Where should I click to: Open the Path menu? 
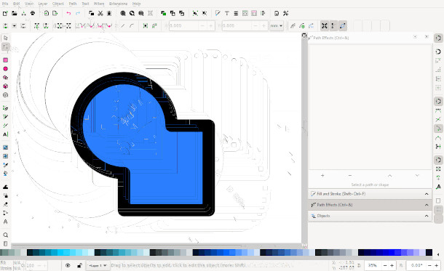click(x=73, y=4)
